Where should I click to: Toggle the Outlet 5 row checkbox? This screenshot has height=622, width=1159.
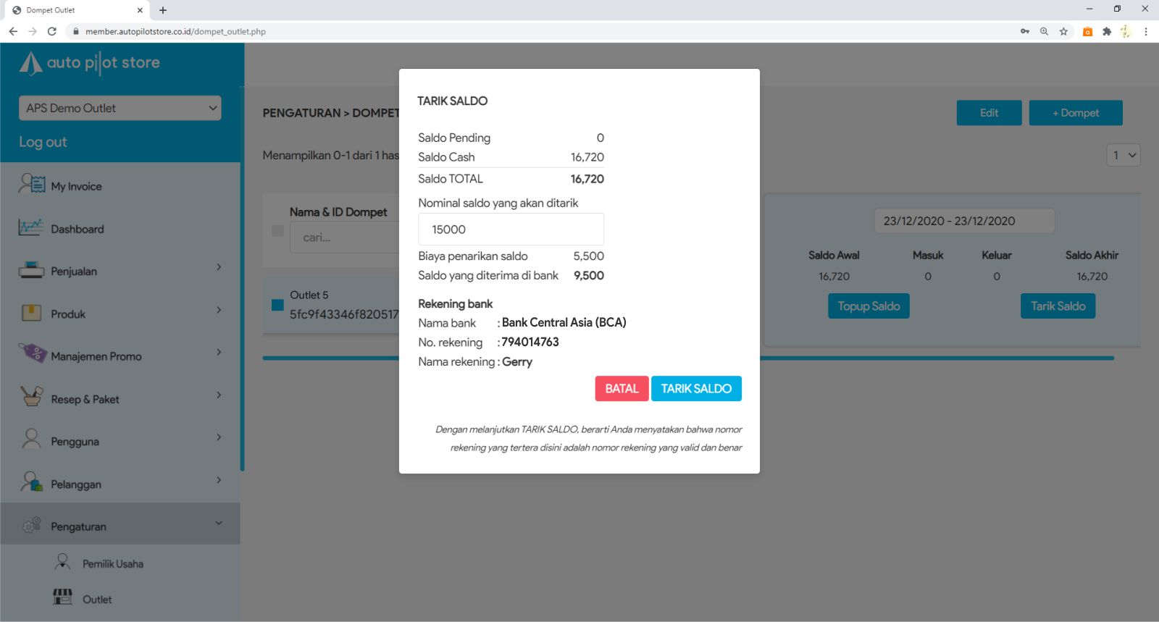pos(277,305)
